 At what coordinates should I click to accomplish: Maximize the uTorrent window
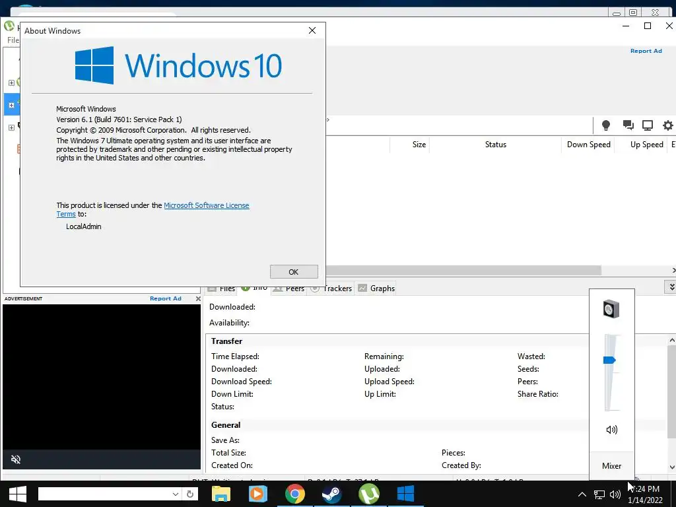point(648,26)
